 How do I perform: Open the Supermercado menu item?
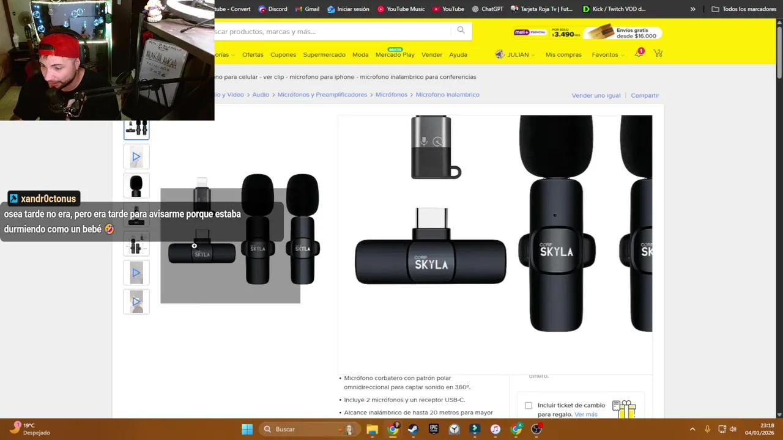tap(324, 54)
